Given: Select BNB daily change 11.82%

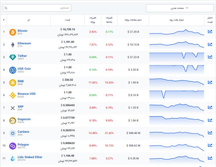Looking at the screenshot, I should click(93, 83).
